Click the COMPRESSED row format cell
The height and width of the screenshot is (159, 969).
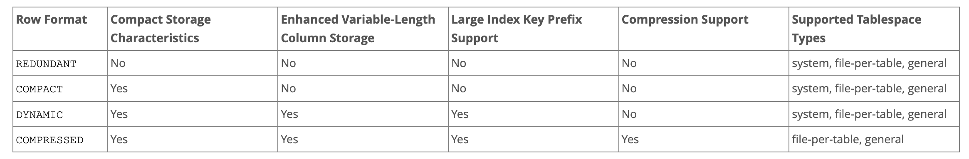60,139
